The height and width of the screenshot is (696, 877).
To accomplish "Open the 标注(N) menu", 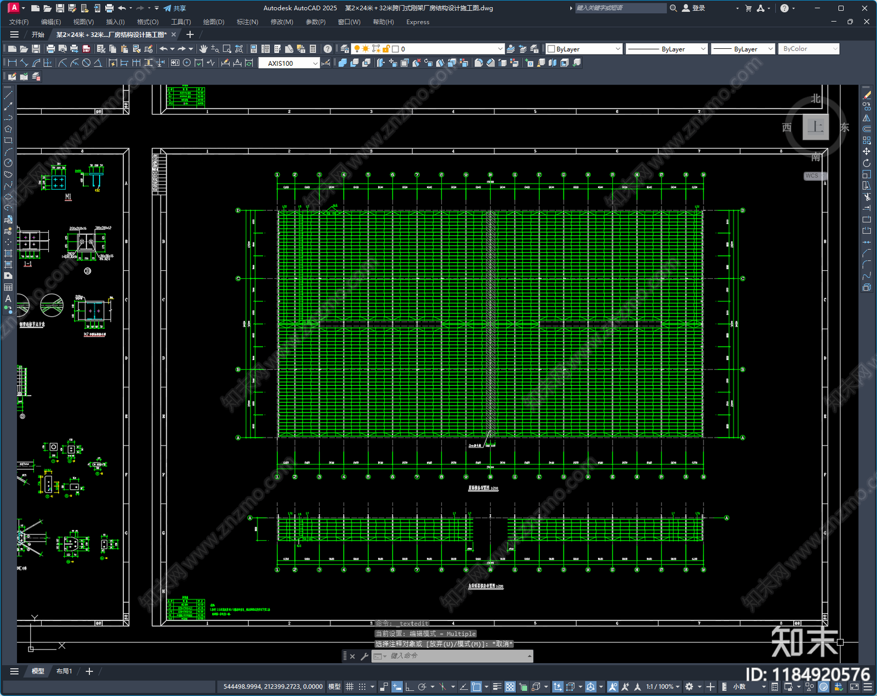I will (x=247, y=22).
